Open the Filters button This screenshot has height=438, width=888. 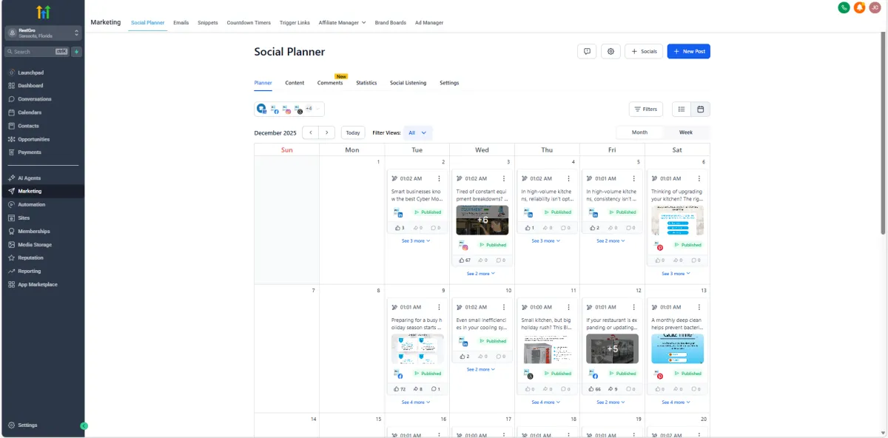click(x=646, y=109)
